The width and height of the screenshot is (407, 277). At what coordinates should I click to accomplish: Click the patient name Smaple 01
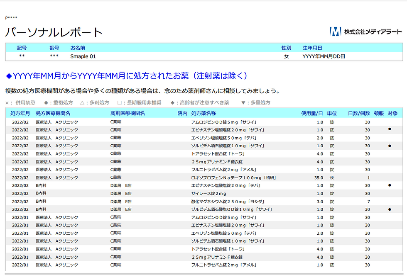pyautogui.click(x=83, y=56)
